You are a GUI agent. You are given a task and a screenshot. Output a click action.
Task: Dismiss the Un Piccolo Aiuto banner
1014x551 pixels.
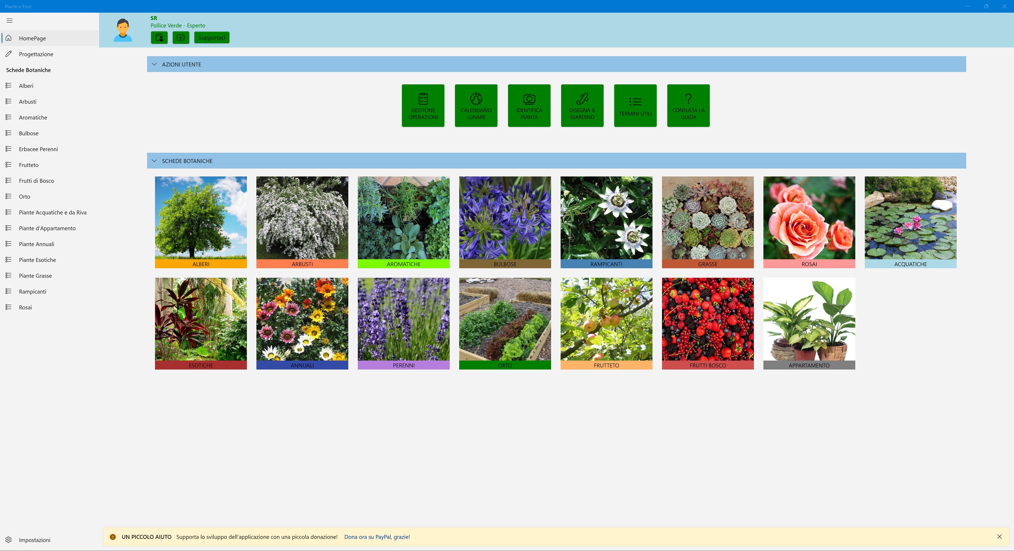point(999,536)
